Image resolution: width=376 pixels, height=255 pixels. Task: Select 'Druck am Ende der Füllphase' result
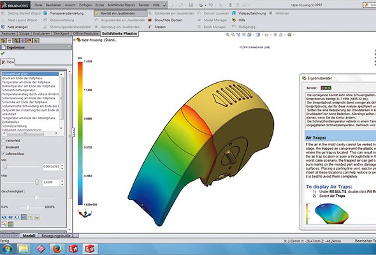click(x=22, y=78)
